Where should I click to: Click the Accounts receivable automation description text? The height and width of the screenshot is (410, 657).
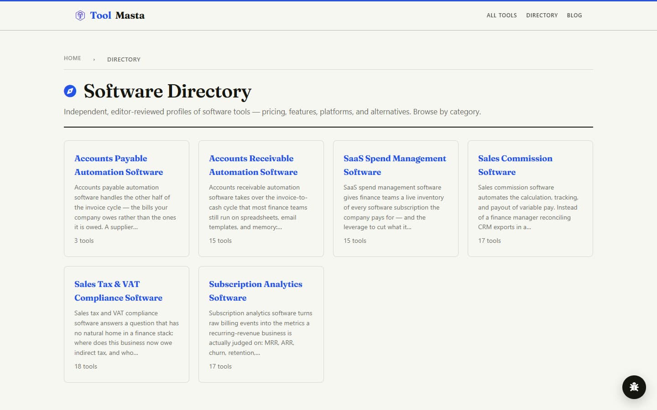point(258,207)
